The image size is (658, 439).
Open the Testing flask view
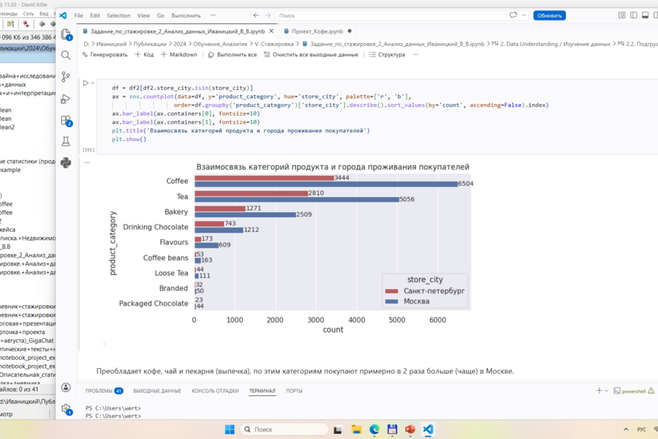66,141
